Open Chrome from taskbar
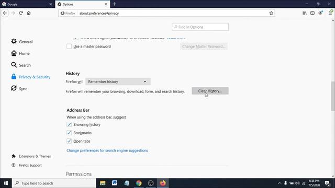 pos(139,183)
